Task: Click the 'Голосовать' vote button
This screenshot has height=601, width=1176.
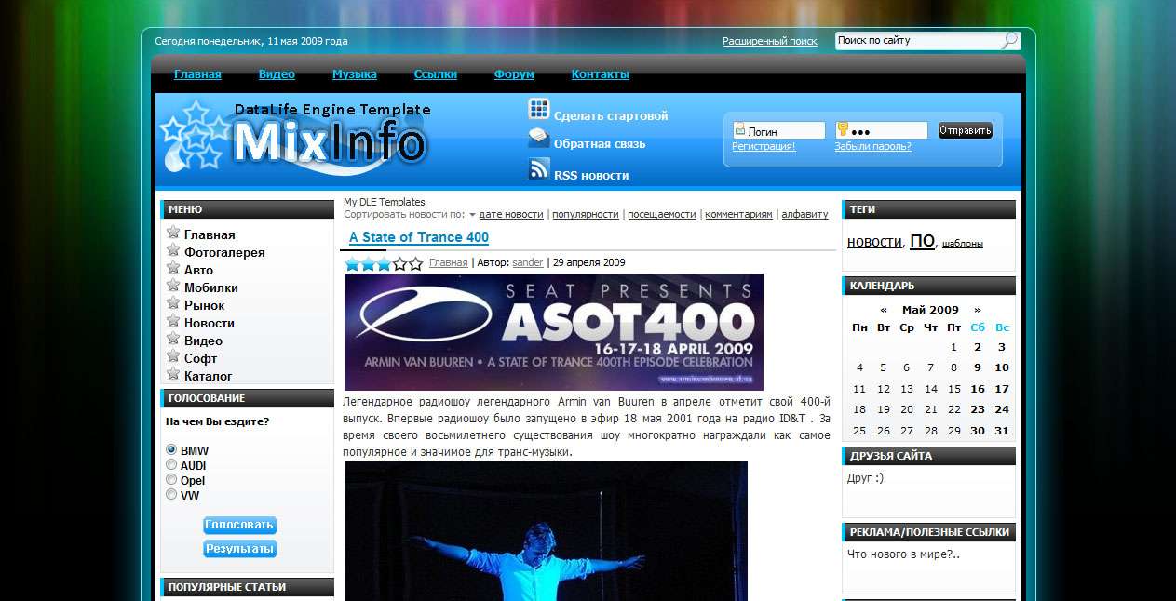Action: [240, 525]
